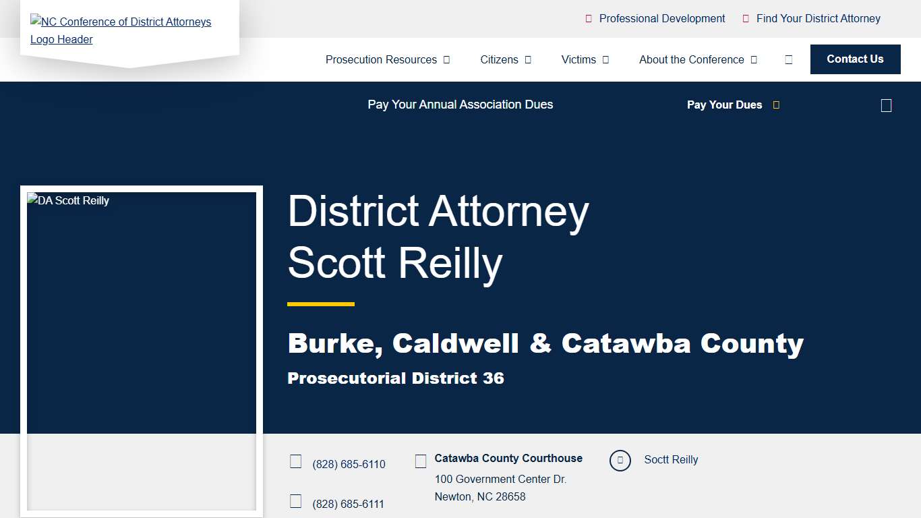Click the DA Scott Reilly photo

[x=141, y=351]
